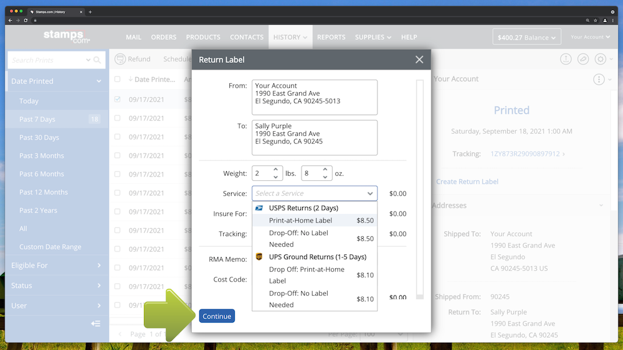Open the settings gear icon

click(x=600, y=59)
